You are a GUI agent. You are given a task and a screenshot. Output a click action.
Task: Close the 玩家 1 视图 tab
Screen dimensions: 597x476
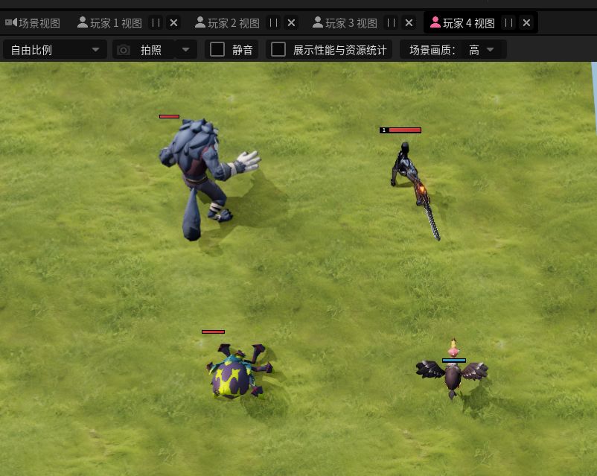pyautogui.click(x=173, y=23)
